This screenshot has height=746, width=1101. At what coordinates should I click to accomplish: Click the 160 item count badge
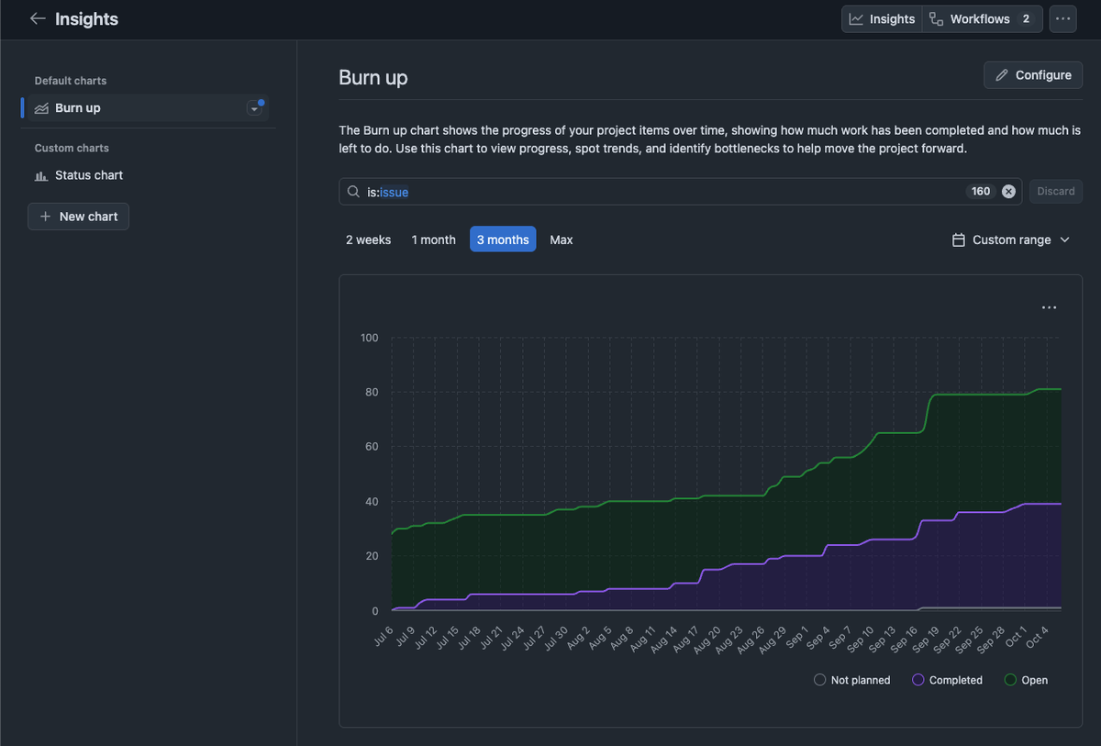coord(981,192)
